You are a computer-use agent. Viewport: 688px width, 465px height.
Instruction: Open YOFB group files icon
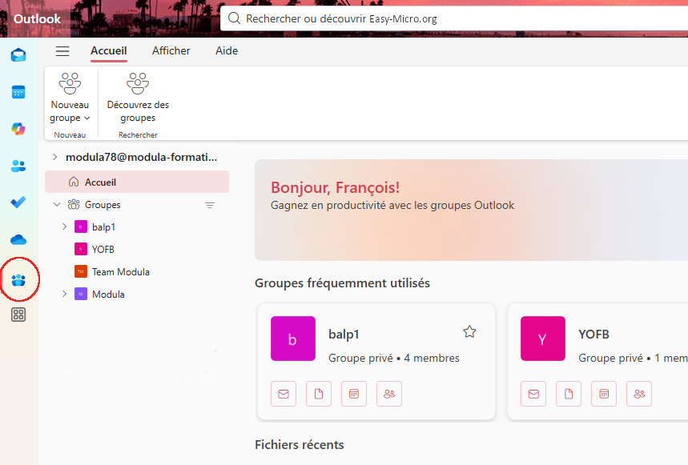click(569, 394)
